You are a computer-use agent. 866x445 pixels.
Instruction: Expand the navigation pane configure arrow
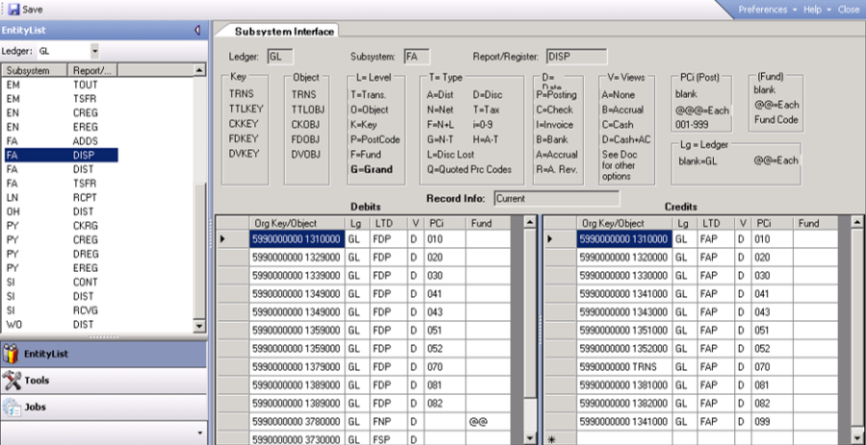click(x=199, y=433)
